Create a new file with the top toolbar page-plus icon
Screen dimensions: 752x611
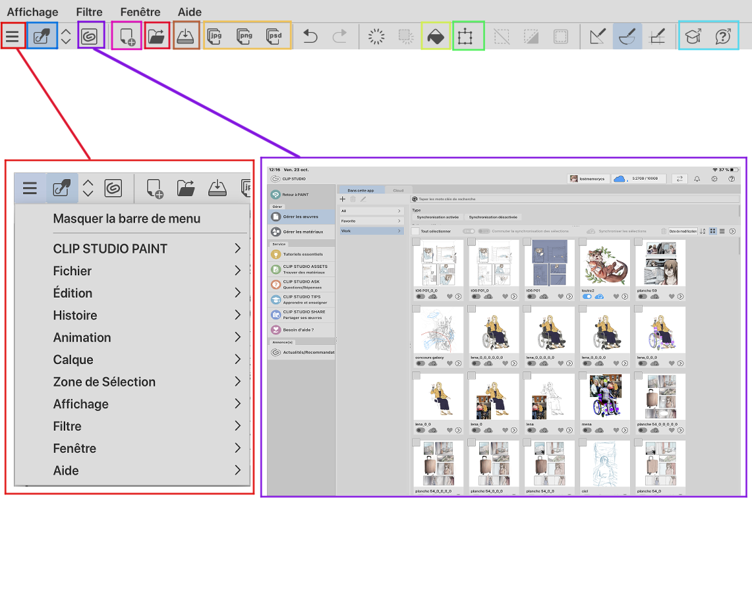(x=127, y=36)
